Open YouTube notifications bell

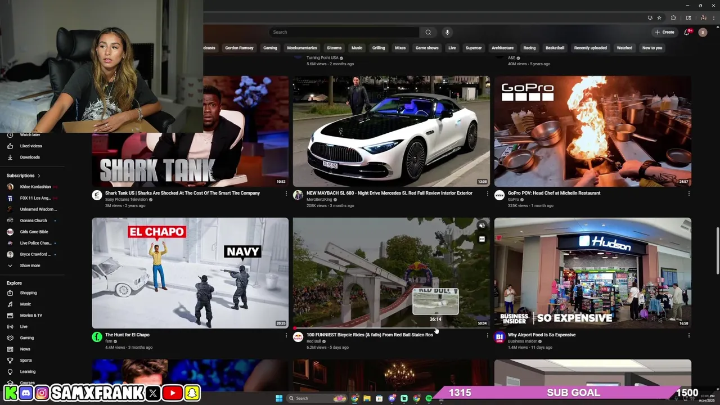point(687,32)
